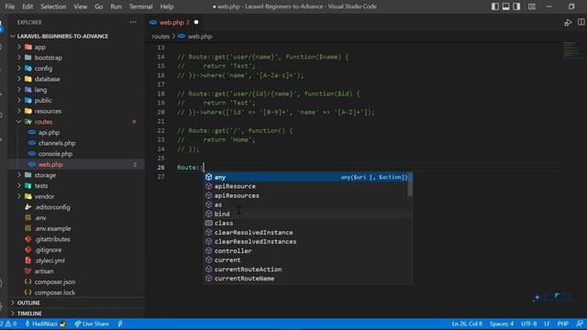
Task: Select web.php in the explorer tree
Action: pyautogui.click(x=76, y=164)
